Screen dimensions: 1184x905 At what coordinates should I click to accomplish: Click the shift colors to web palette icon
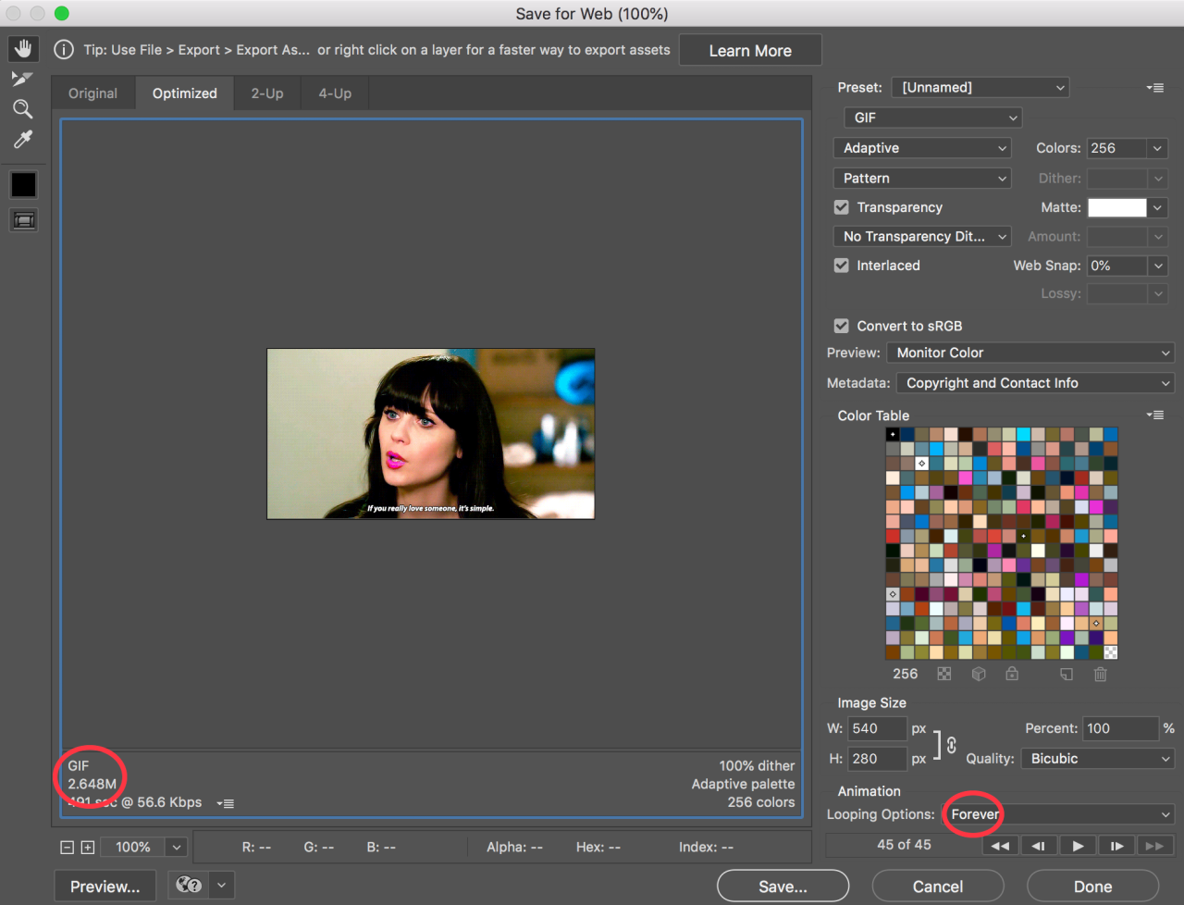pos(979,675)
